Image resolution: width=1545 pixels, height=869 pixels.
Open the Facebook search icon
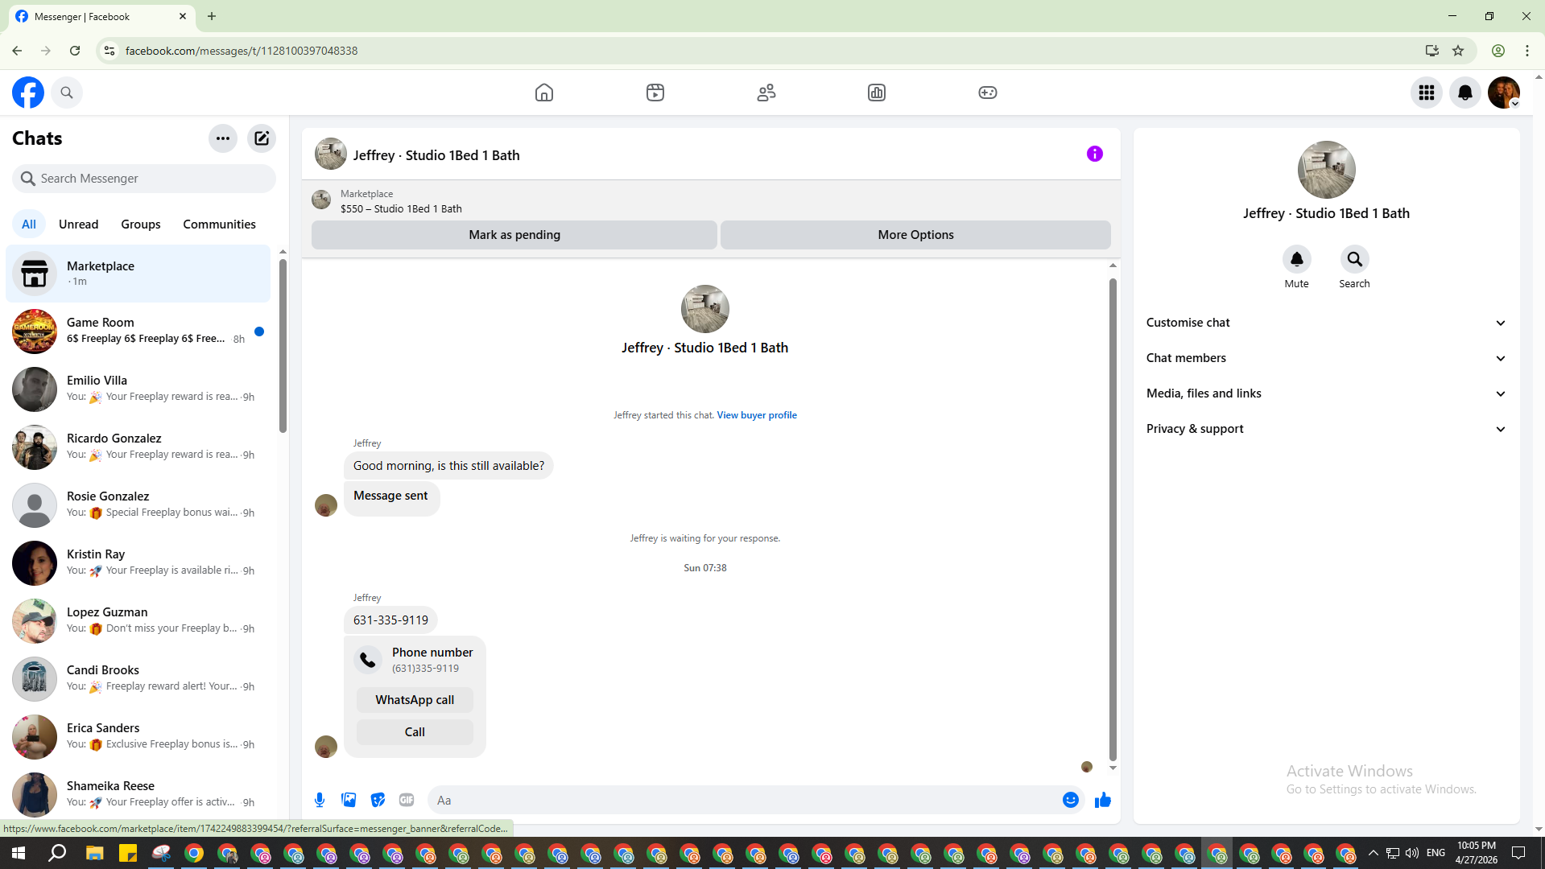click(x=67, y=93)
